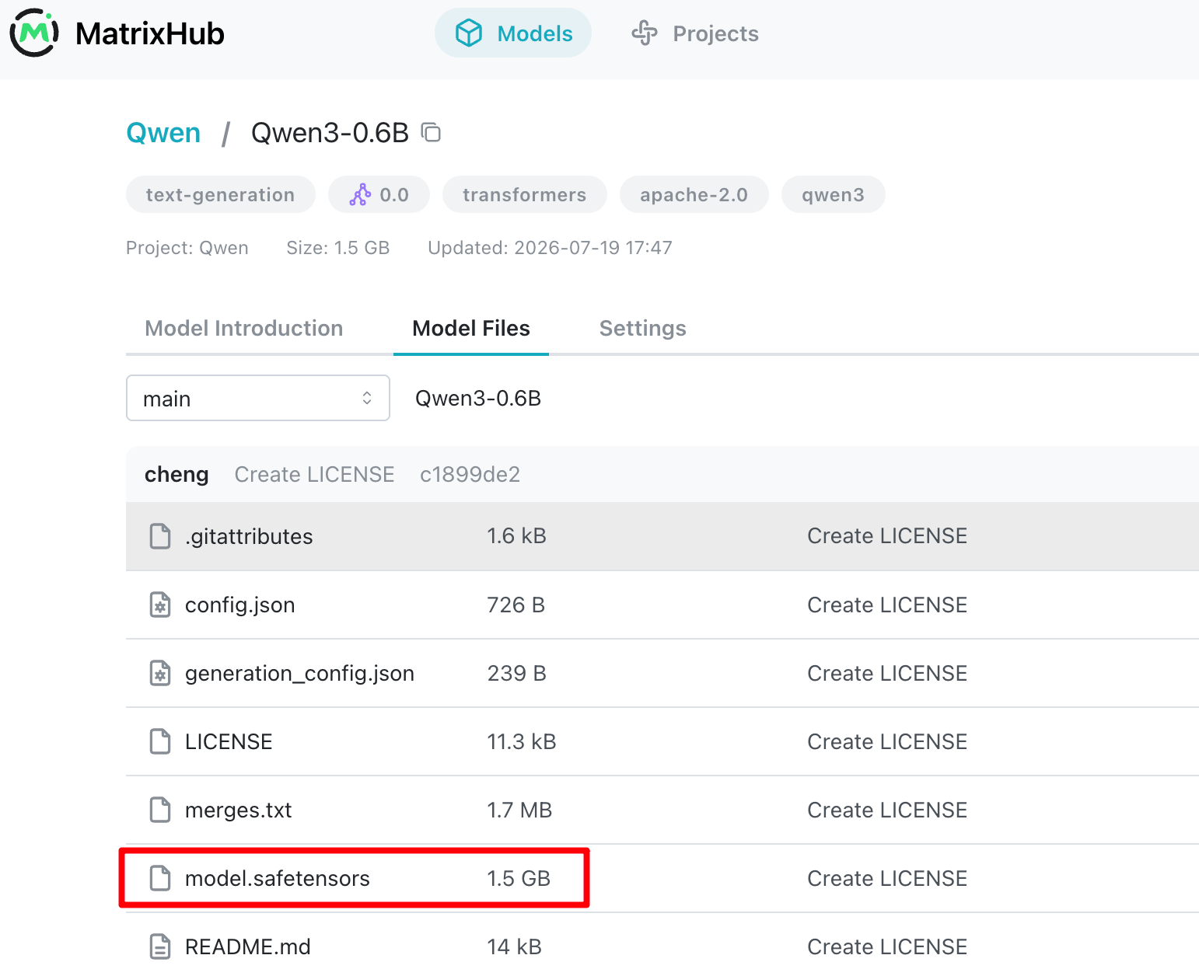Click the Qwen3-0.6B model title
The image size is (1199, 976).
[330, 133]
